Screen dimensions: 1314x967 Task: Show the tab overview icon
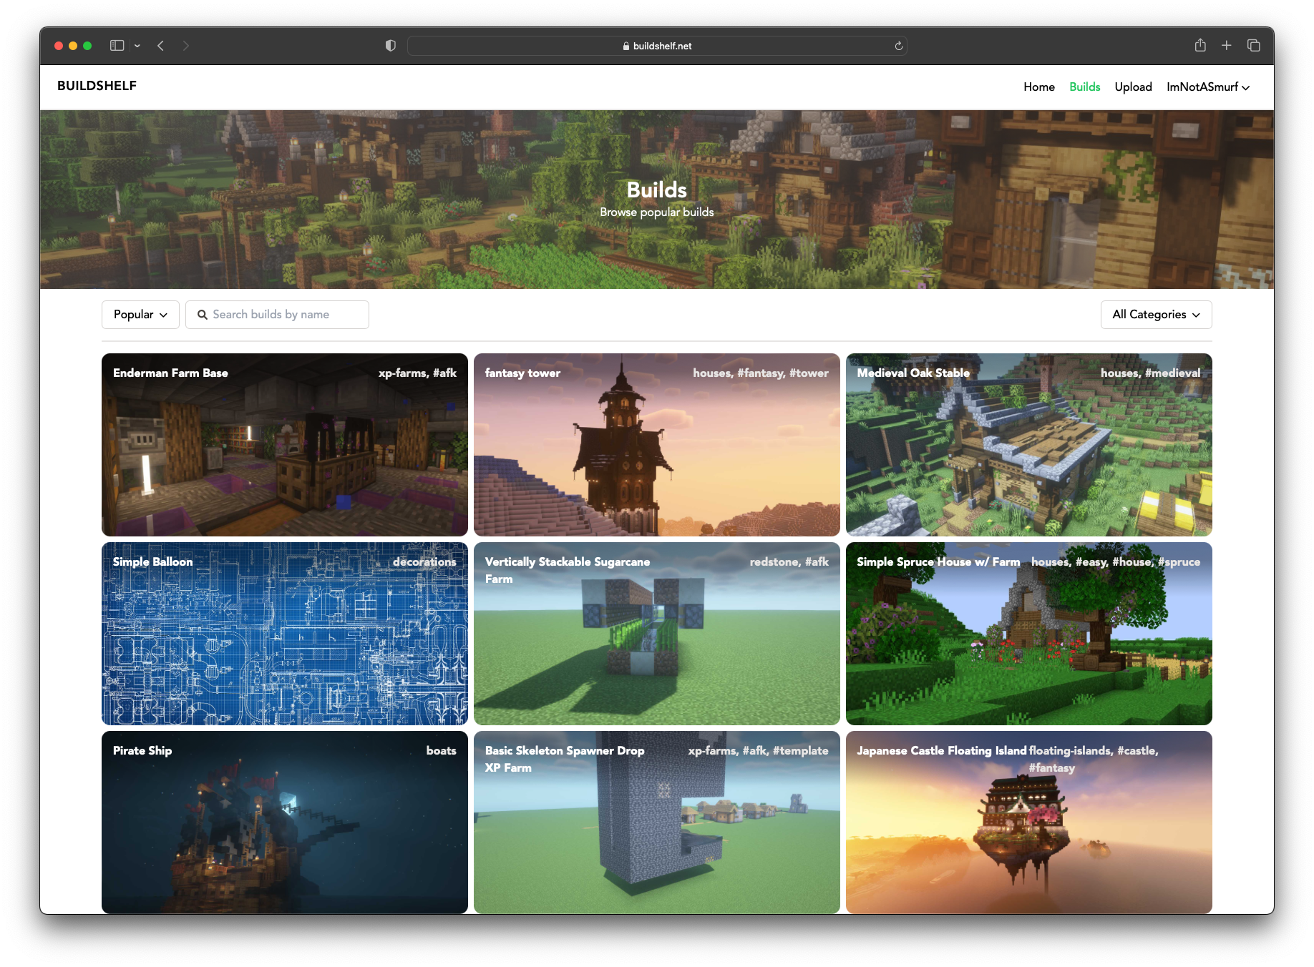pyautogui.click(x=1254, y=45)
